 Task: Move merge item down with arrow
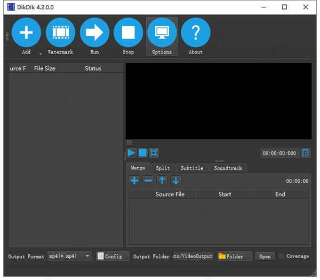click(175, 181)
